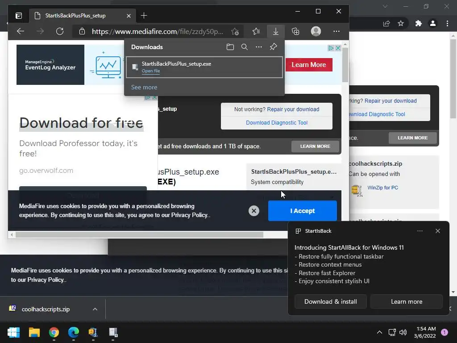Screen dimensions: 457x343
Task: Close the StartIsBack notification
Action: coord(438,231)
